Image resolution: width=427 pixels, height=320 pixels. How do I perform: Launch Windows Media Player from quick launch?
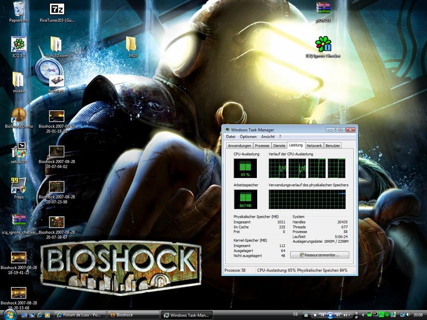[47, 315]
